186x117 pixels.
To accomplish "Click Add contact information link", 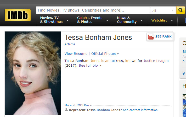I will [x=140, y=110].
